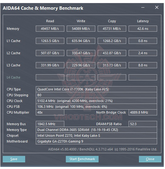The height and width of the screenshot is (169, 165).
Task: Click the grayed L4 Cache label
Action: pos(13,77)
